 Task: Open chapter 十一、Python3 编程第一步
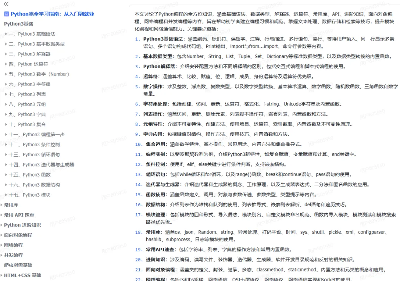(x=36, y=135)
